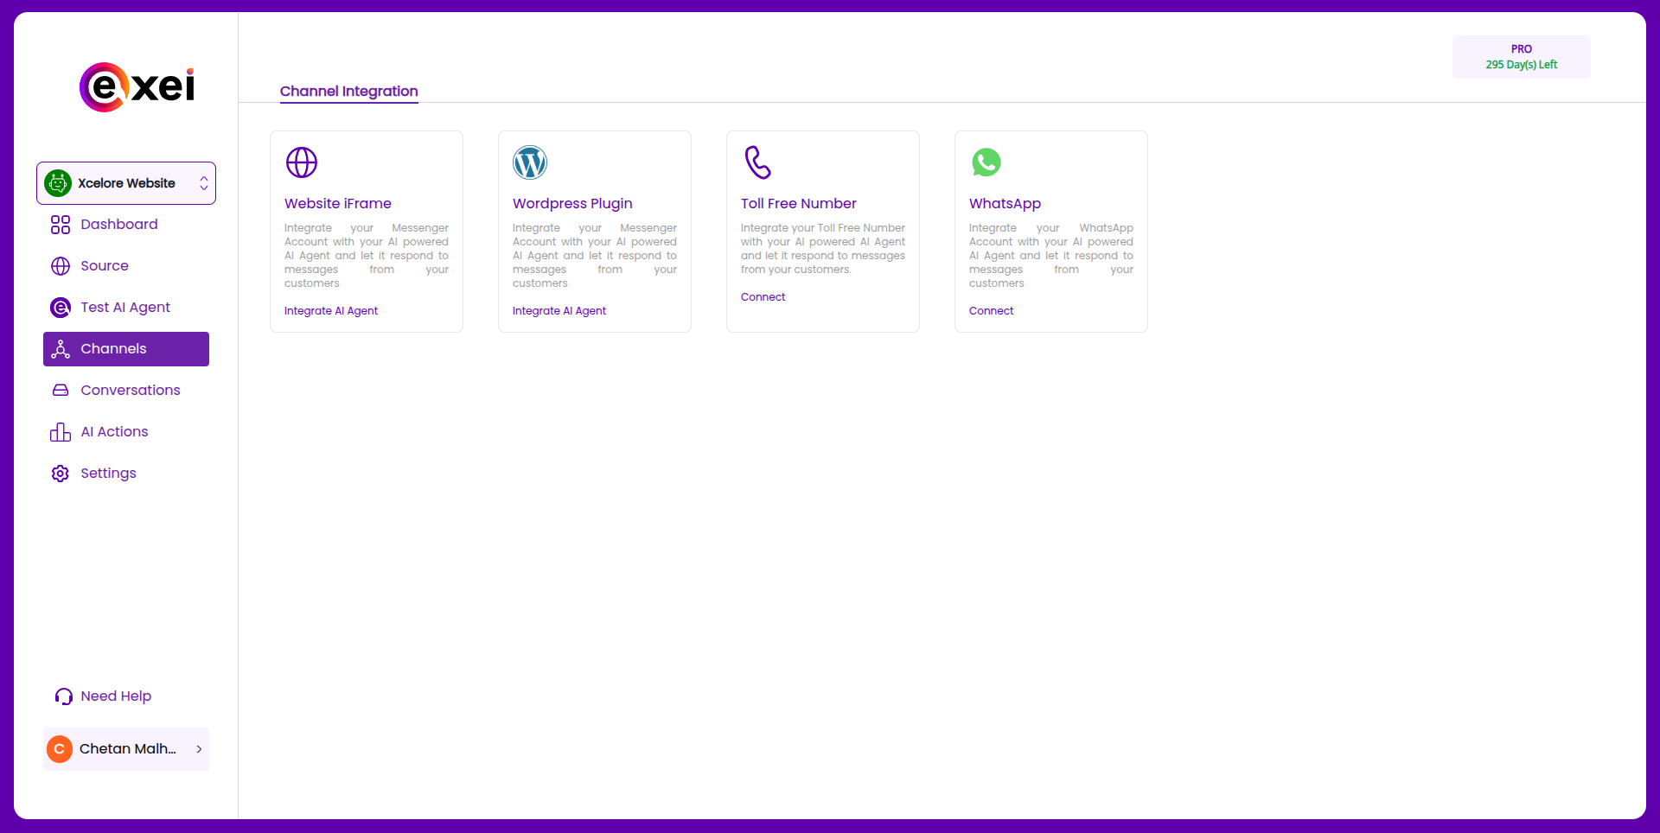Click the Wordpress Plugin title
This screenshot has height=833, width=1660.
[572, 204]
